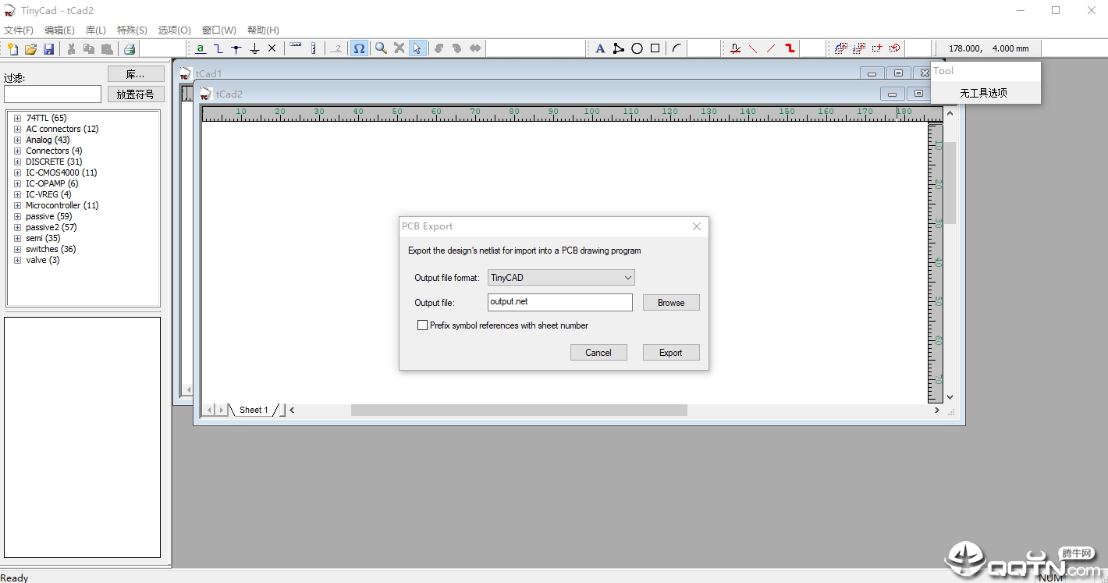Select the ground/power symbol tool

tap(254, 48)
